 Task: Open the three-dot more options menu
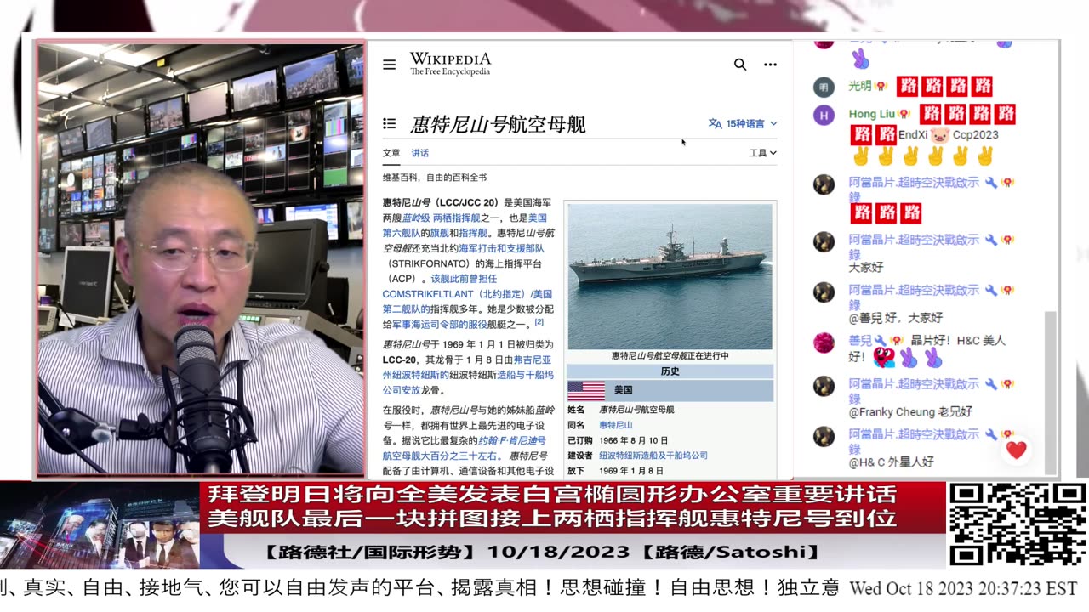770,65
